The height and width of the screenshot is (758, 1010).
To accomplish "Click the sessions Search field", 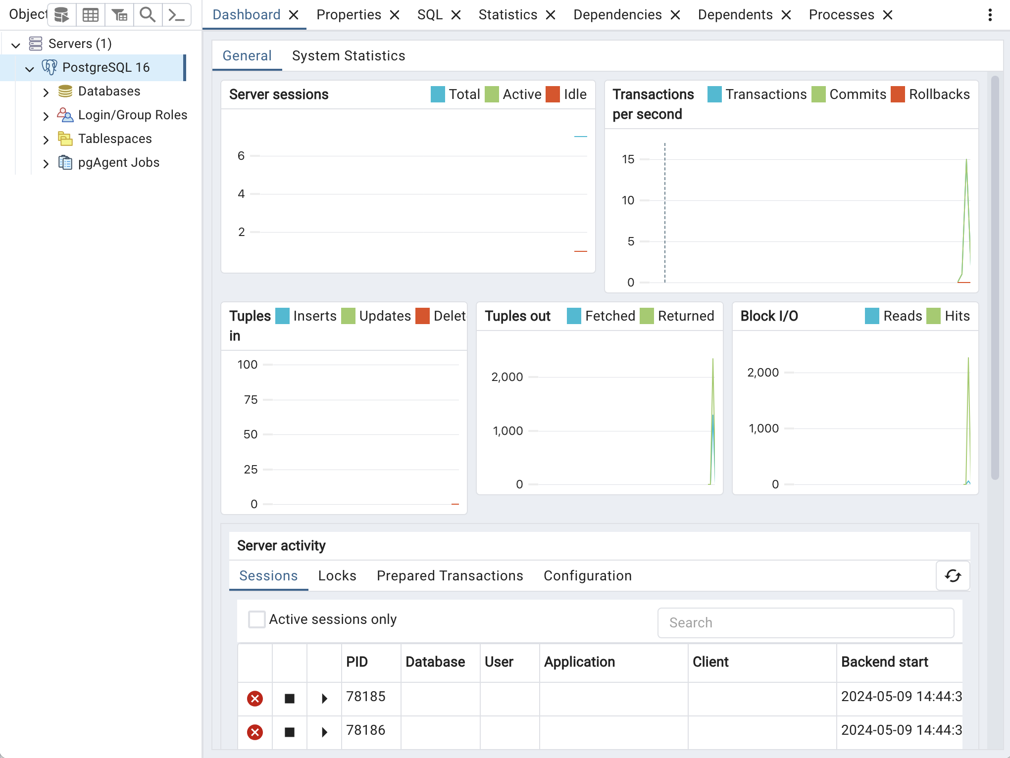I will coord(806,622).
